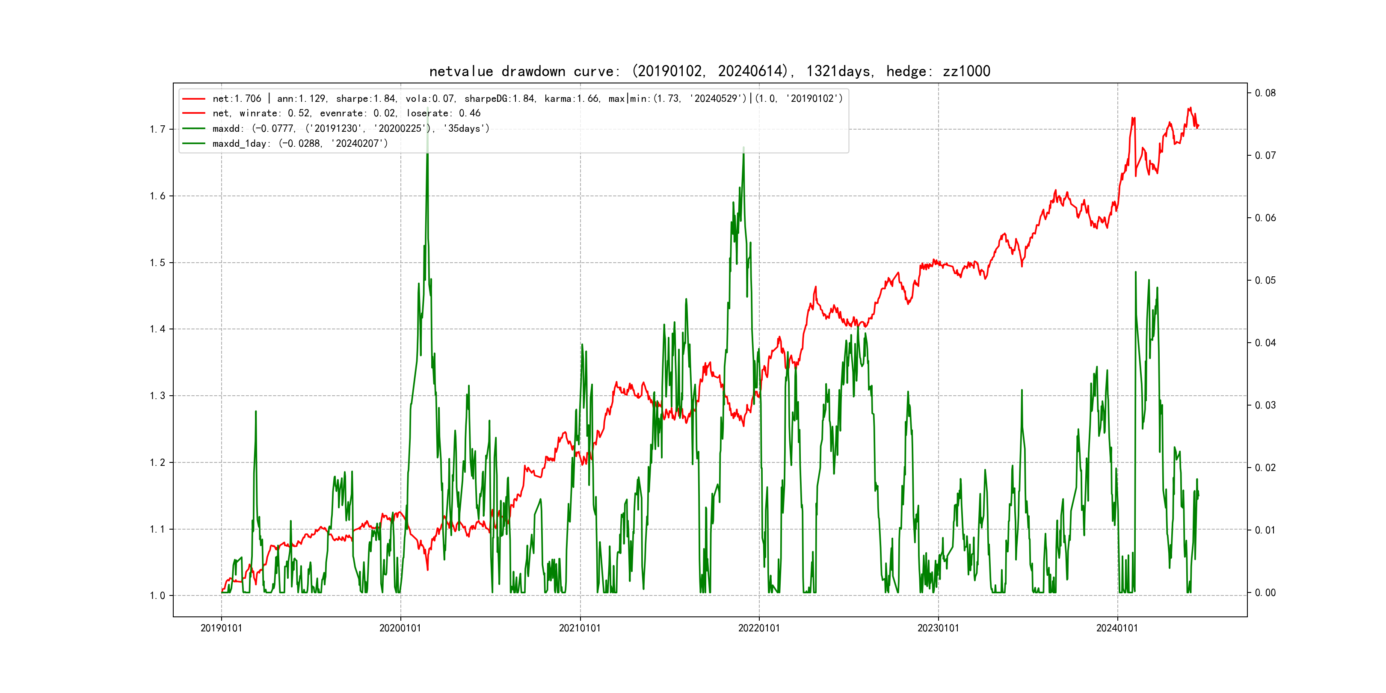Click the 20210101 x-axis label
The width and height of the screenshot is (1386, 693).
click(580, 628)
